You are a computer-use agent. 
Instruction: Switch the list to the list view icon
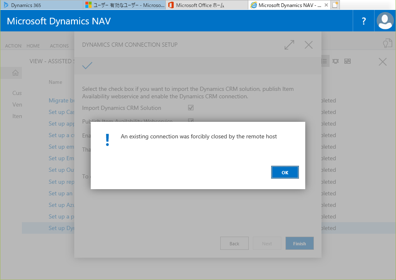click(x=324, y=61)
